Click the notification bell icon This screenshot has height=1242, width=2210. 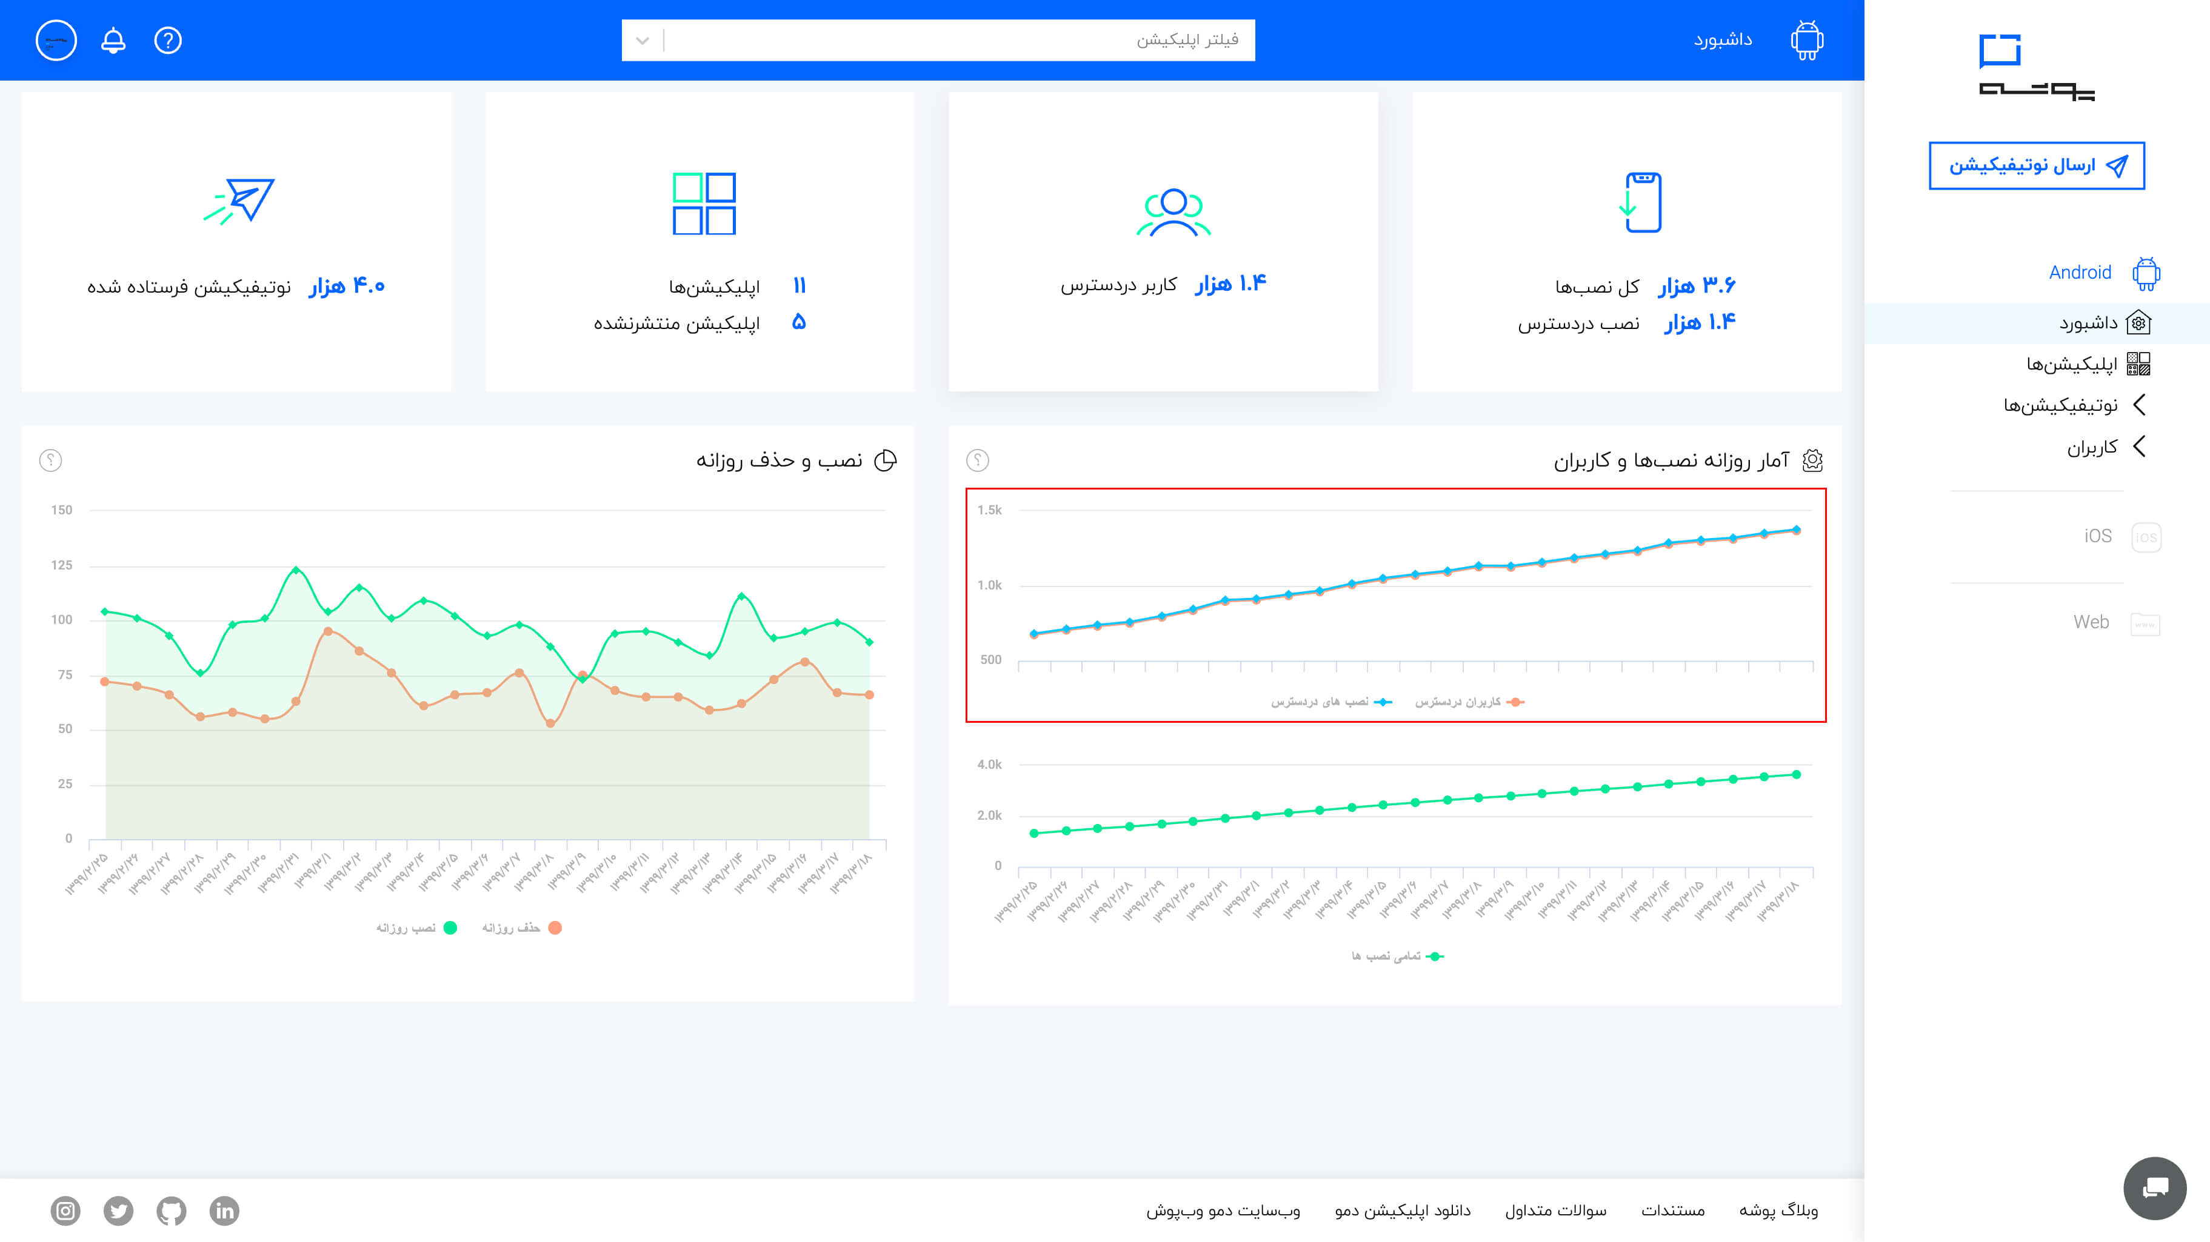pos(113,41)
